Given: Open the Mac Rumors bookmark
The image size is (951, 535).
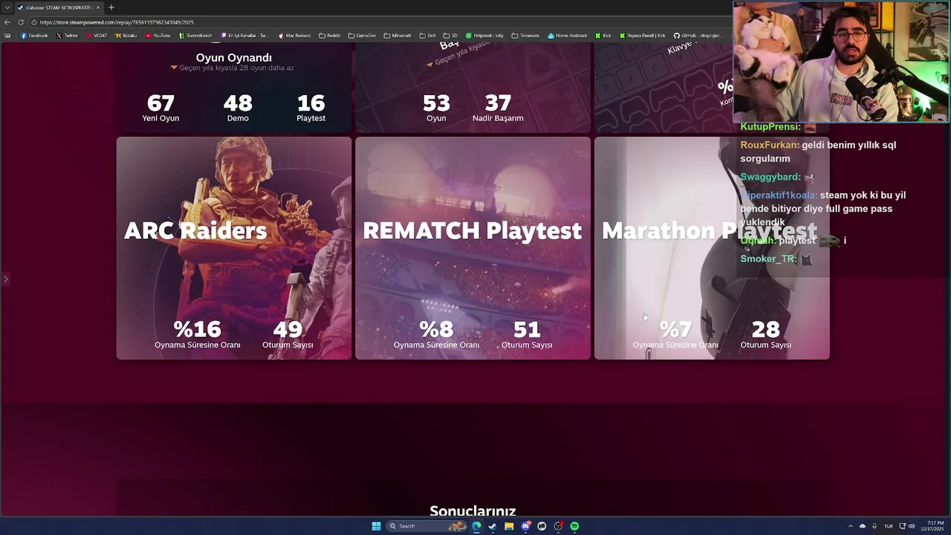Looking at the screenshot, I should 294,36.
